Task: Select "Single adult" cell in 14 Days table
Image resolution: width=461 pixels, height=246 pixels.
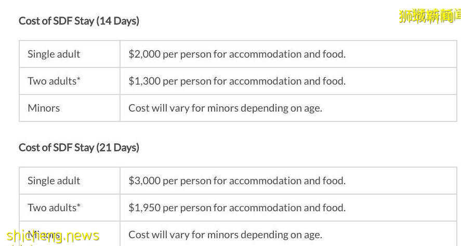Action: [x=54, y=54]
